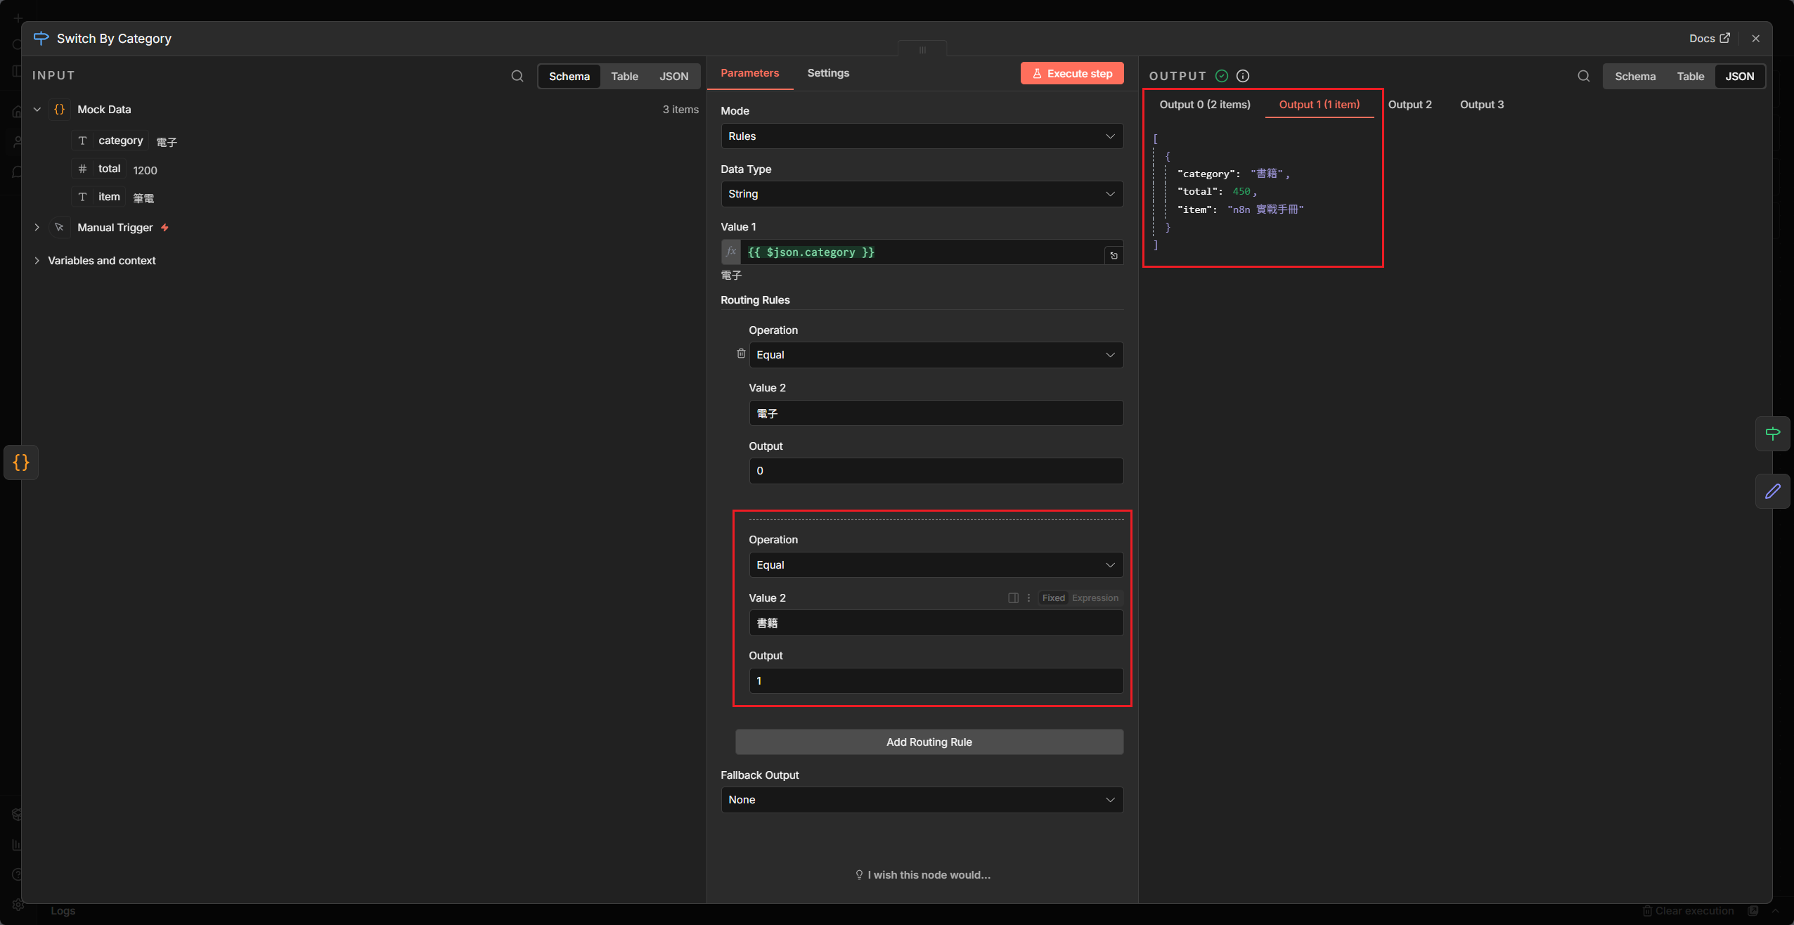Switch Value 2 to Expression mode
The width and height of the screenshot is (1794, 925).
tap(1095, 598)
